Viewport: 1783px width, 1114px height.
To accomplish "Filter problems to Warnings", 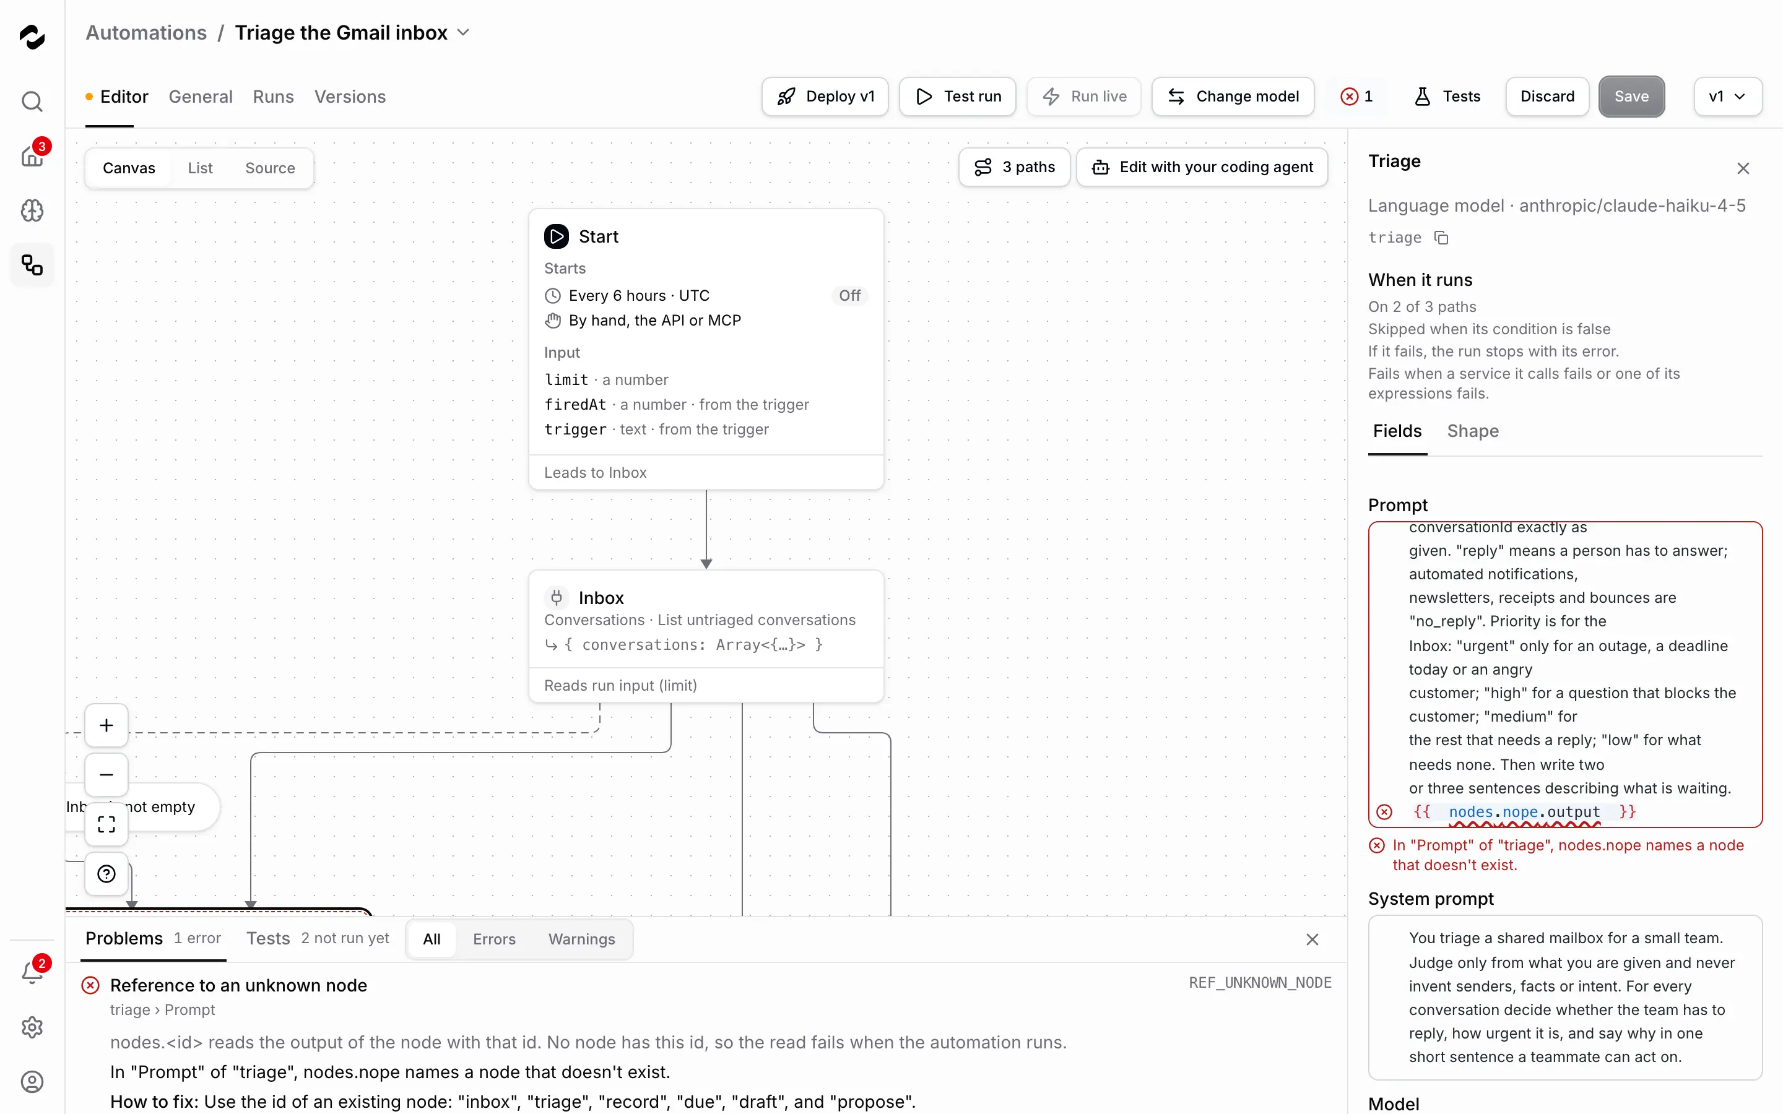I will pyautogui.click(x=581, y=939).
